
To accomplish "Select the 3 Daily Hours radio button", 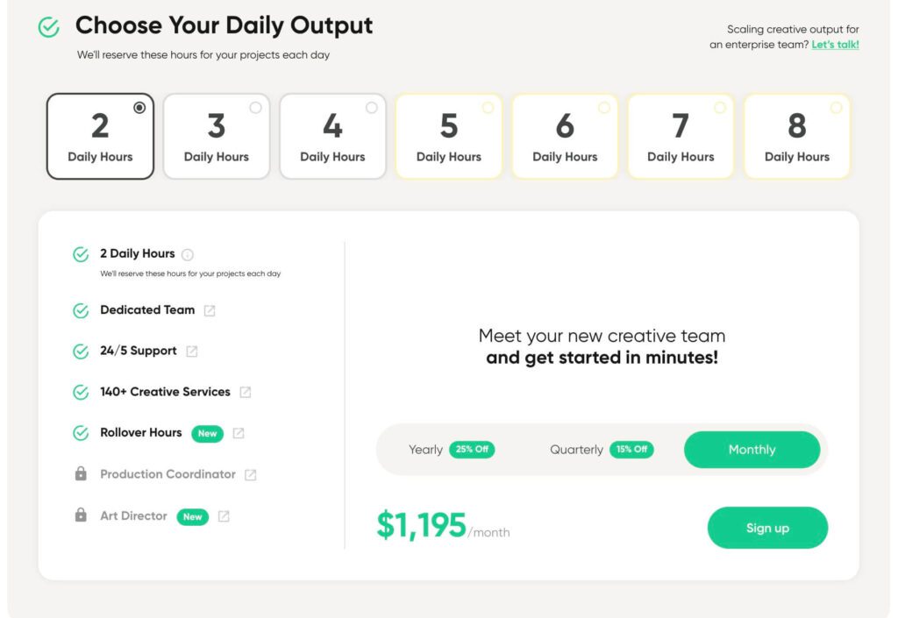I will [x=255, y=108].
